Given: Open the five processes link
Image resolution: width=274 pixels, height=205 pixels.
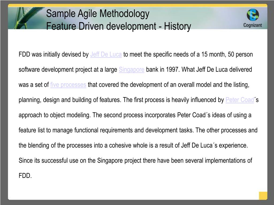Looking at the screenshot, I should tap(68, 85).
